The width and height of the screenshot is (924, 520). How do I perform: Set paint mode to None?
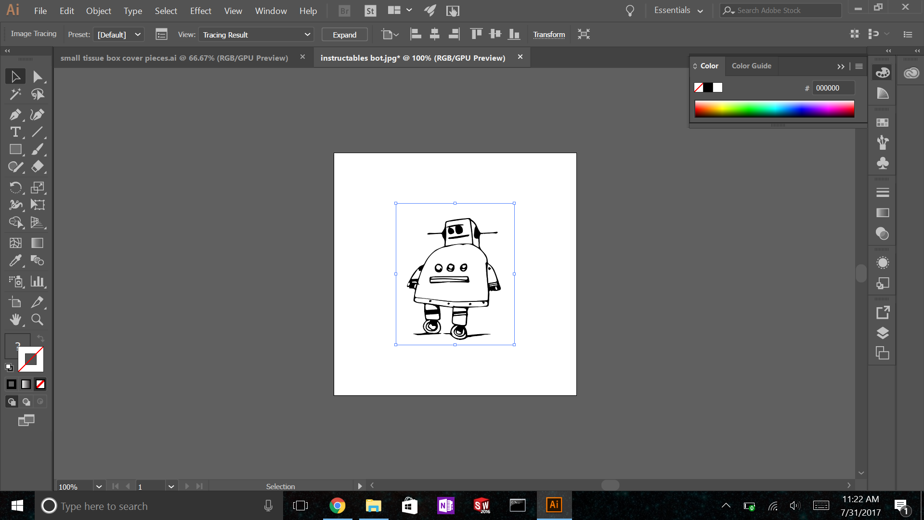click(x=40, y=384)
